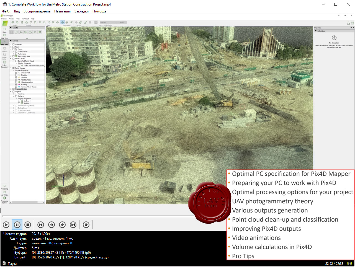Open the Index Calculator

[x=4, y=64]
